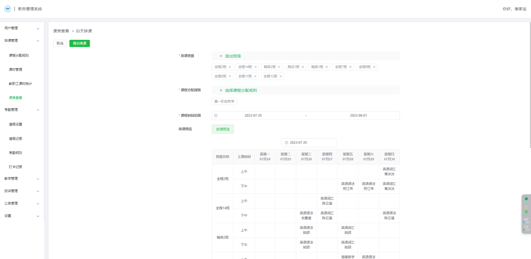
Task: Click calendar icon in preview date picker
Action: (287, 143)
